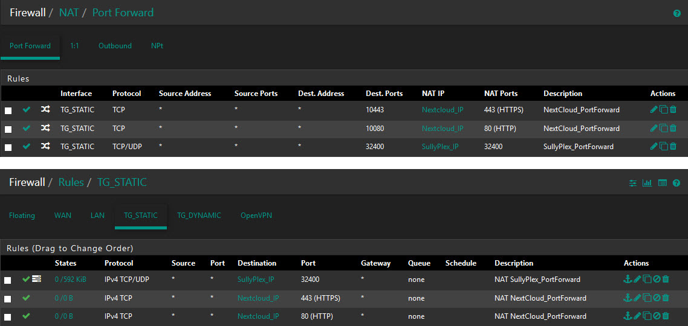Screen dimensions: 688x326
Task: Edit the NAT rule for port 10443
Action: (x=654, y=110)
